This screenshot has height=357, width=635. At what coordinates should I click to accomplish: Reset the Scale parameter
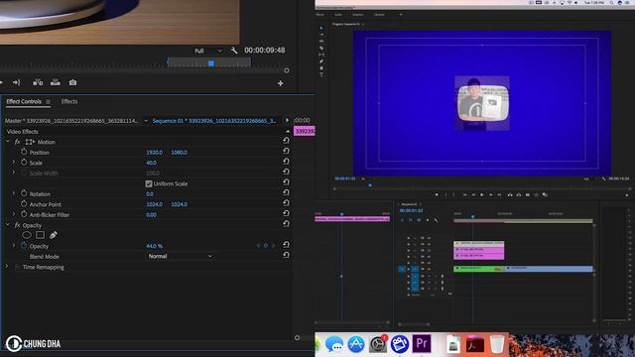[x=286, y=161]
